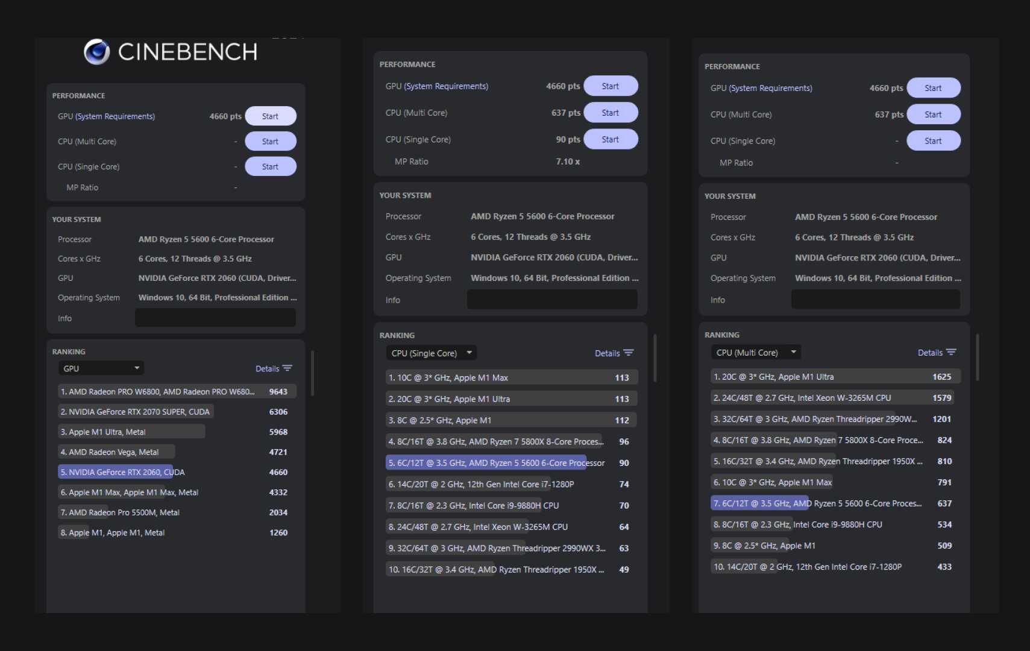The image size is (1030, 651).
Task: Click the System Requirements link in right panel
Action: click(771, 88)
